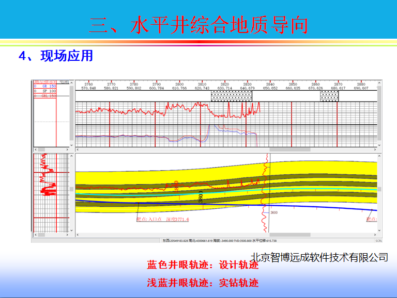
Task: Click the 3600 depth label in the section profile
Action: click(274, 212)
